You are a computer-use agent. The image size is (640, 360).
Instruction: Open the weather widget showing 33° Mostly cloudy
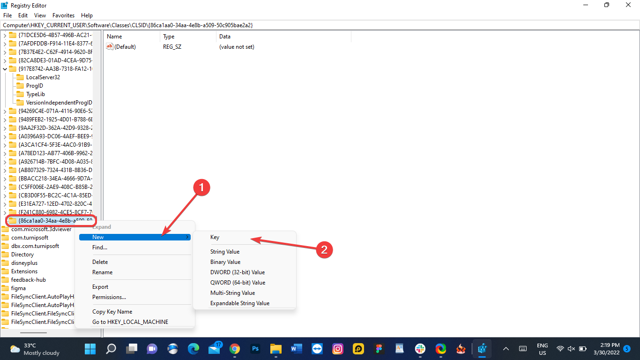[x=28, y=349]
